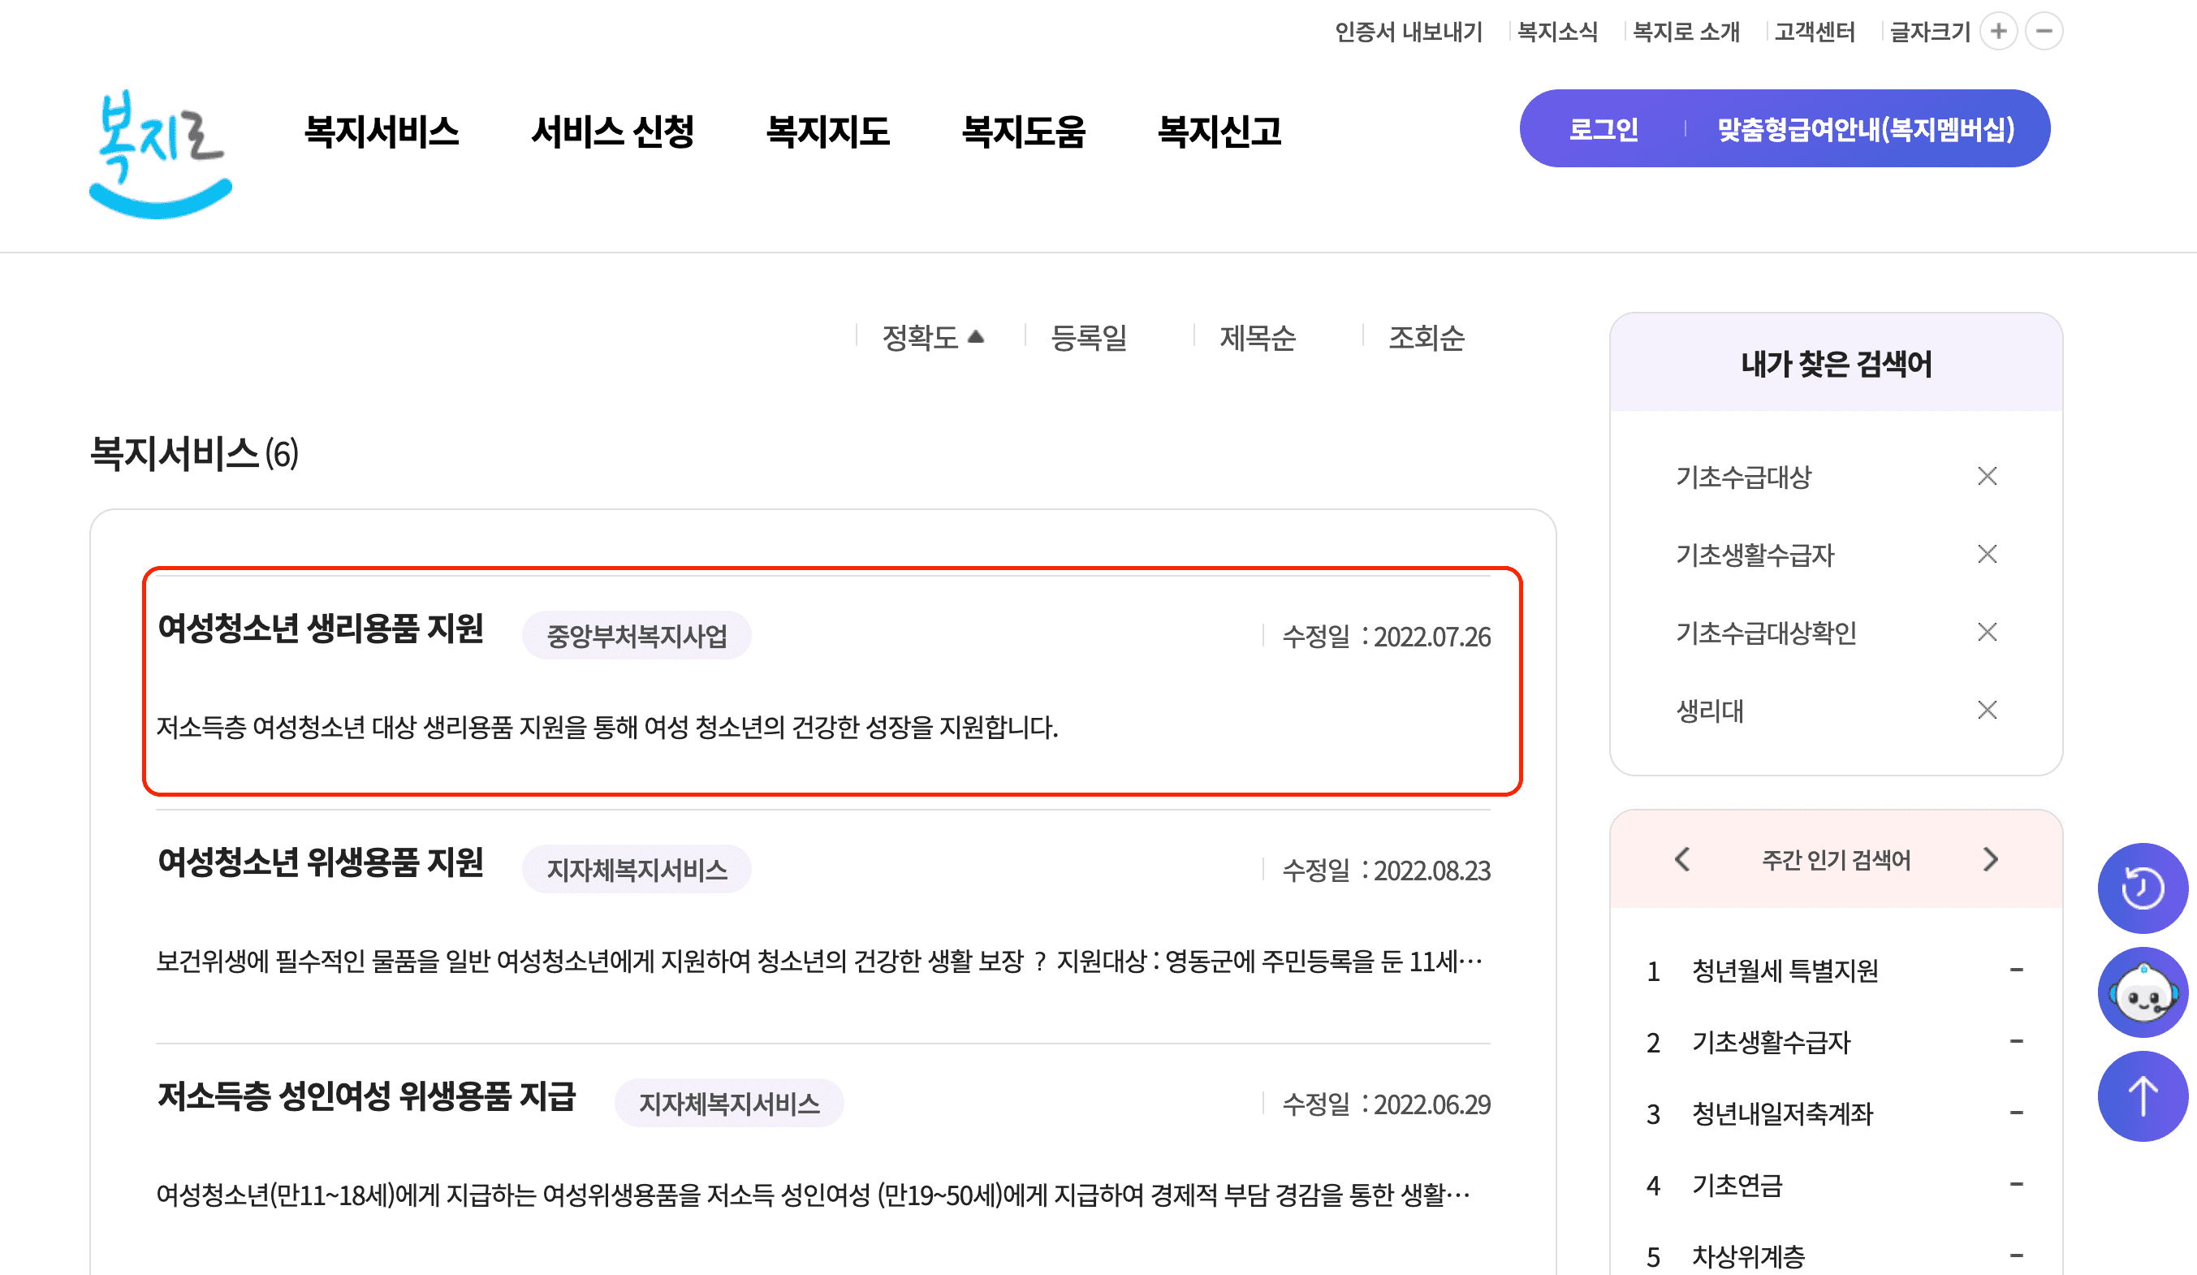Viewport: 2197px width, 1275px height.
Task: Open 저소득층 성인여성 위생용품 지급 result
Action: pos(366,1096)
